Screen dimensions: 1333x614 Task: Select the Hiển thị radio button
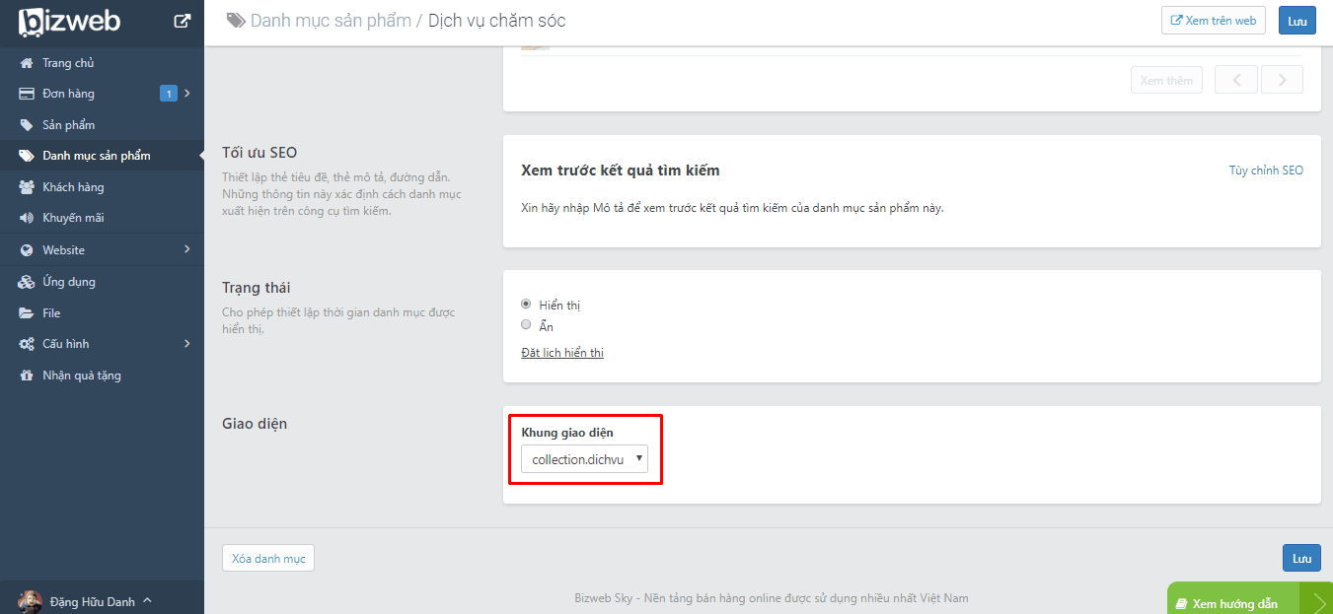click(526, 305)
